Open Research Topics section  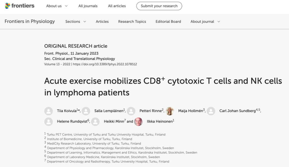(x=132, y=22)
